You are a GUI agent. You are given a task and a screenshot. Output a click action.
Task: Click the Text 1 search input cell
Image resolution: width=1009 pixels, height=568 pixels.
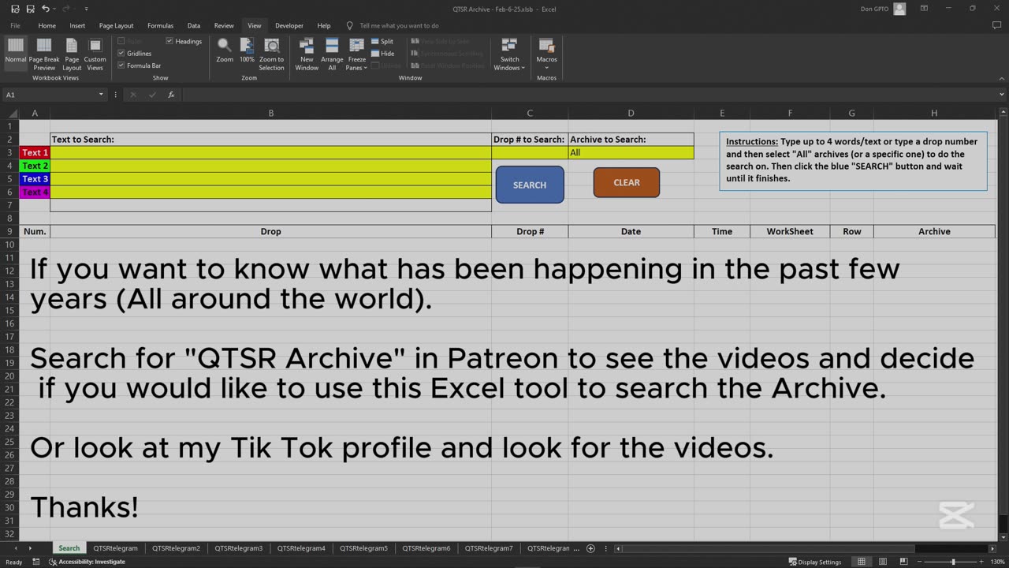[270, 152]
